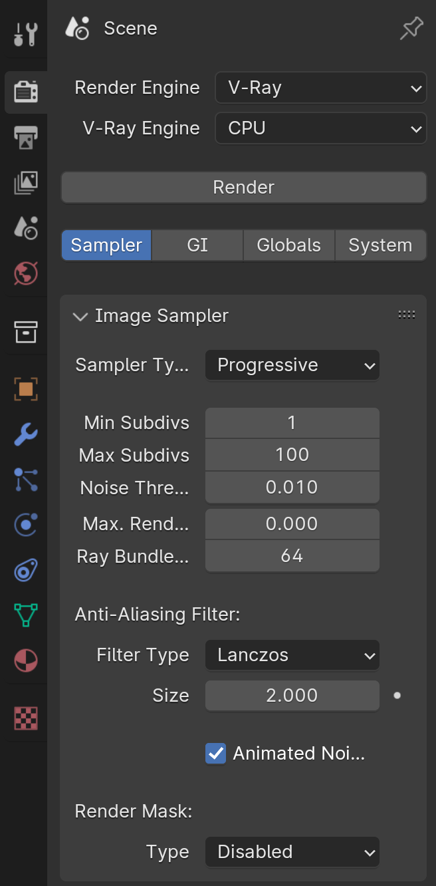Open the Modifiers wrench icon

click(26, 434)
